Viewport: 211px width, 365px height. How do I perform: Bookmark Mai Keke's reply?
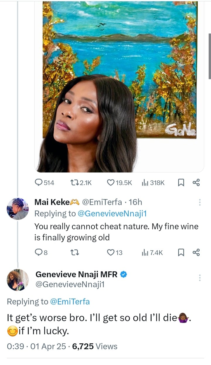tap(181, 252)
